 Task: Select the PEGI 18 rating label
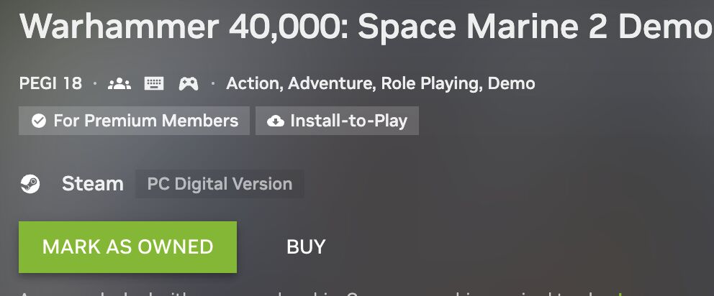(50, 83)
